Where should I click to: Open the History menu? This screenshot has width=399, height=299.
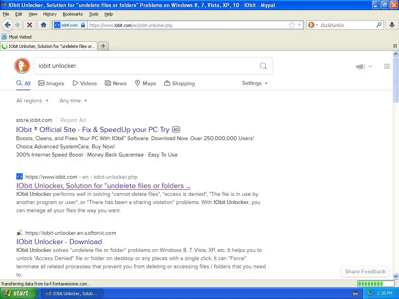[50, 14]
